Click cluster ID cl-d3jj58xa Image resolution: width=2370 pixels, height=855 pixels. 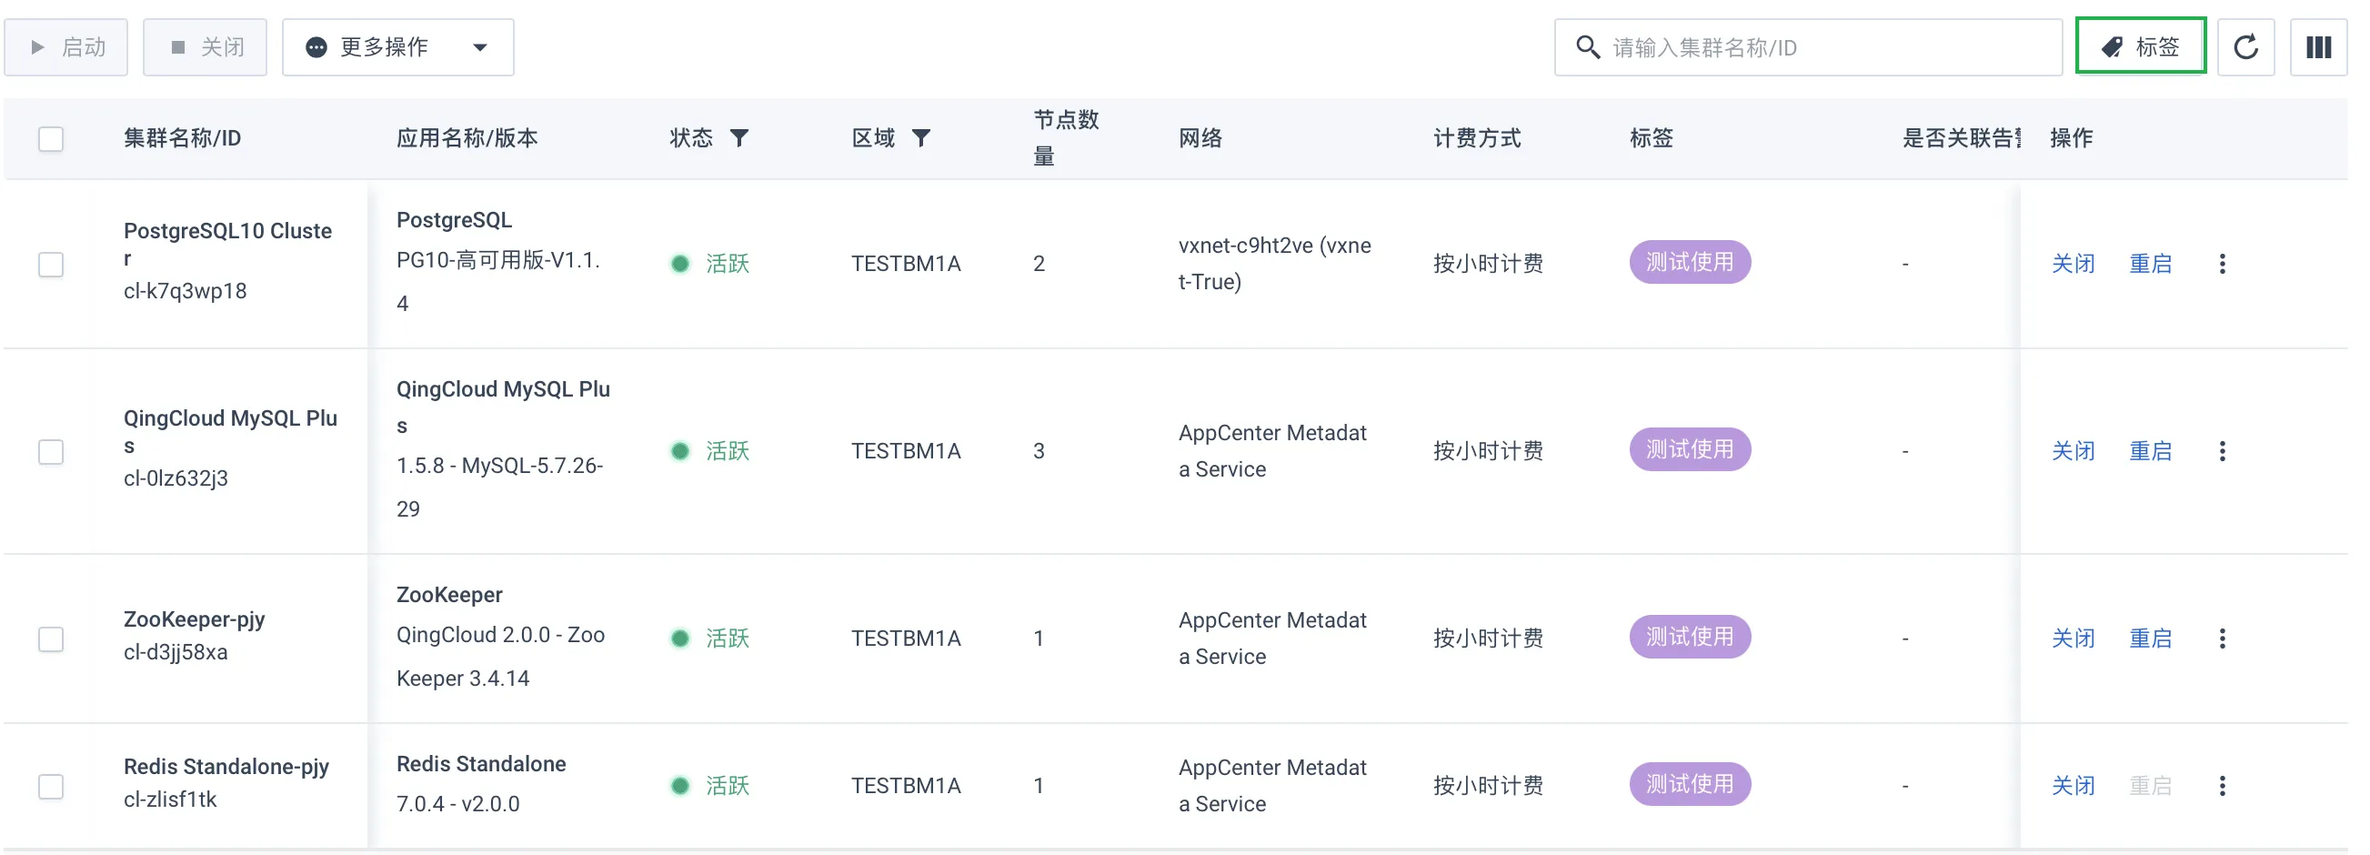click(x=176, y=652)
